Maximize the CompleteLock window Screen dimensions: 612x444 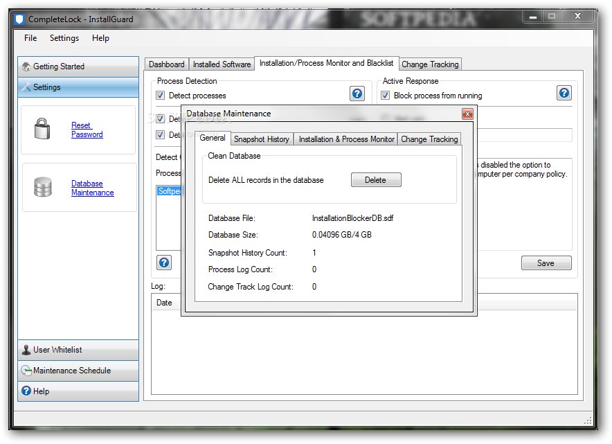(x=552, y=17)
